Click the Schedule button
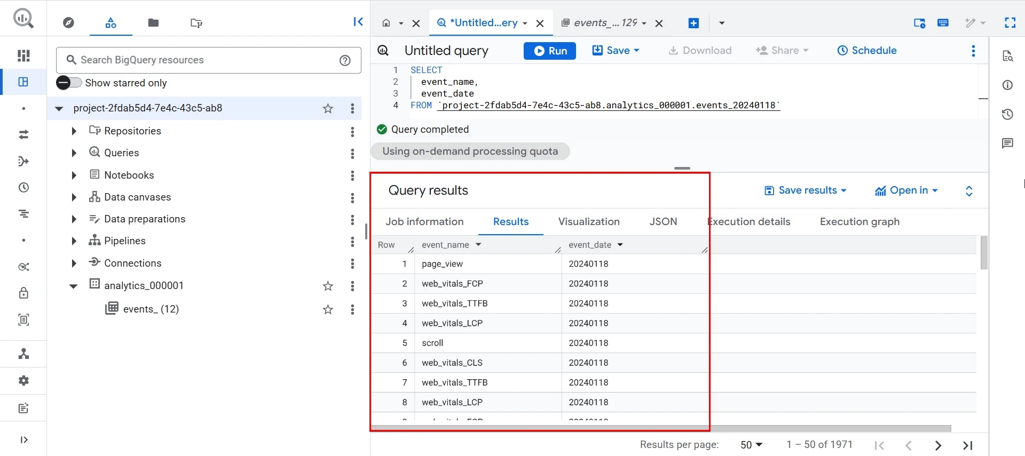Image resolution: width=1025 pixels, height=456 pixels. coord(867,51)
